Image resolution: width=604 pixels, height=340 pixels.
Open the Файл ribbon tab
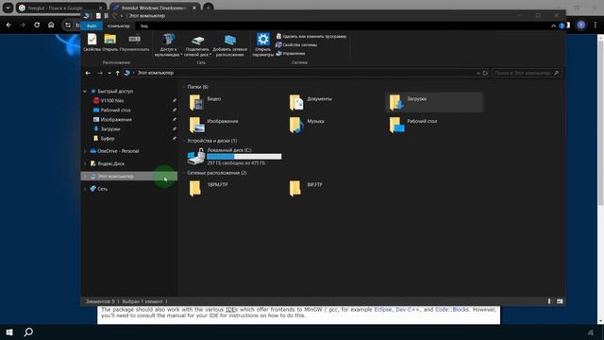[92, 25]
